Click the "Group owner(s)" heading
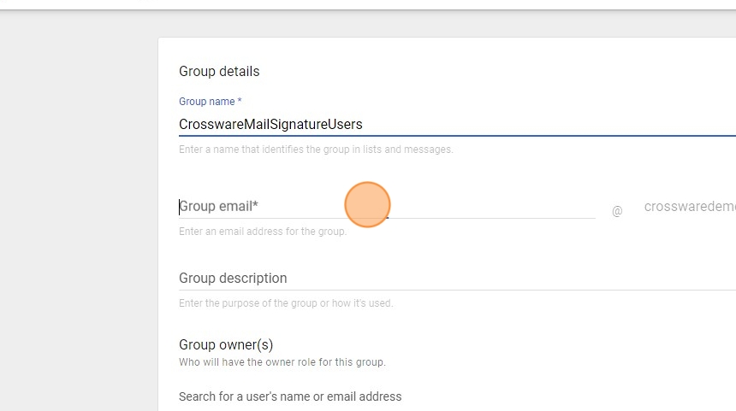 226,345
